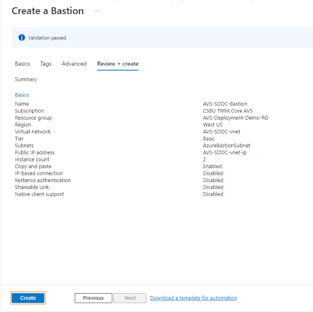The image size is (313, 312).
Task: Click the Summary heading
Action: pyautogui.click(x=26, y=79)
